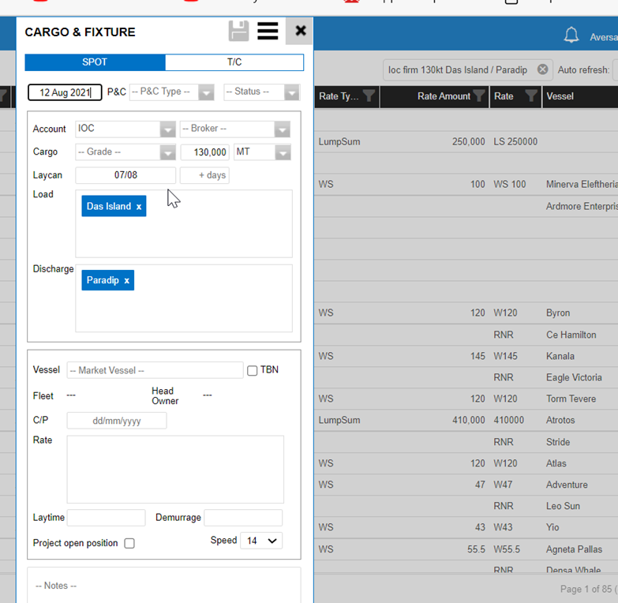The height and width of the screenshot is (603, 618).
Task: Click the notification bell icon
Action: click(x=571, y=36)
